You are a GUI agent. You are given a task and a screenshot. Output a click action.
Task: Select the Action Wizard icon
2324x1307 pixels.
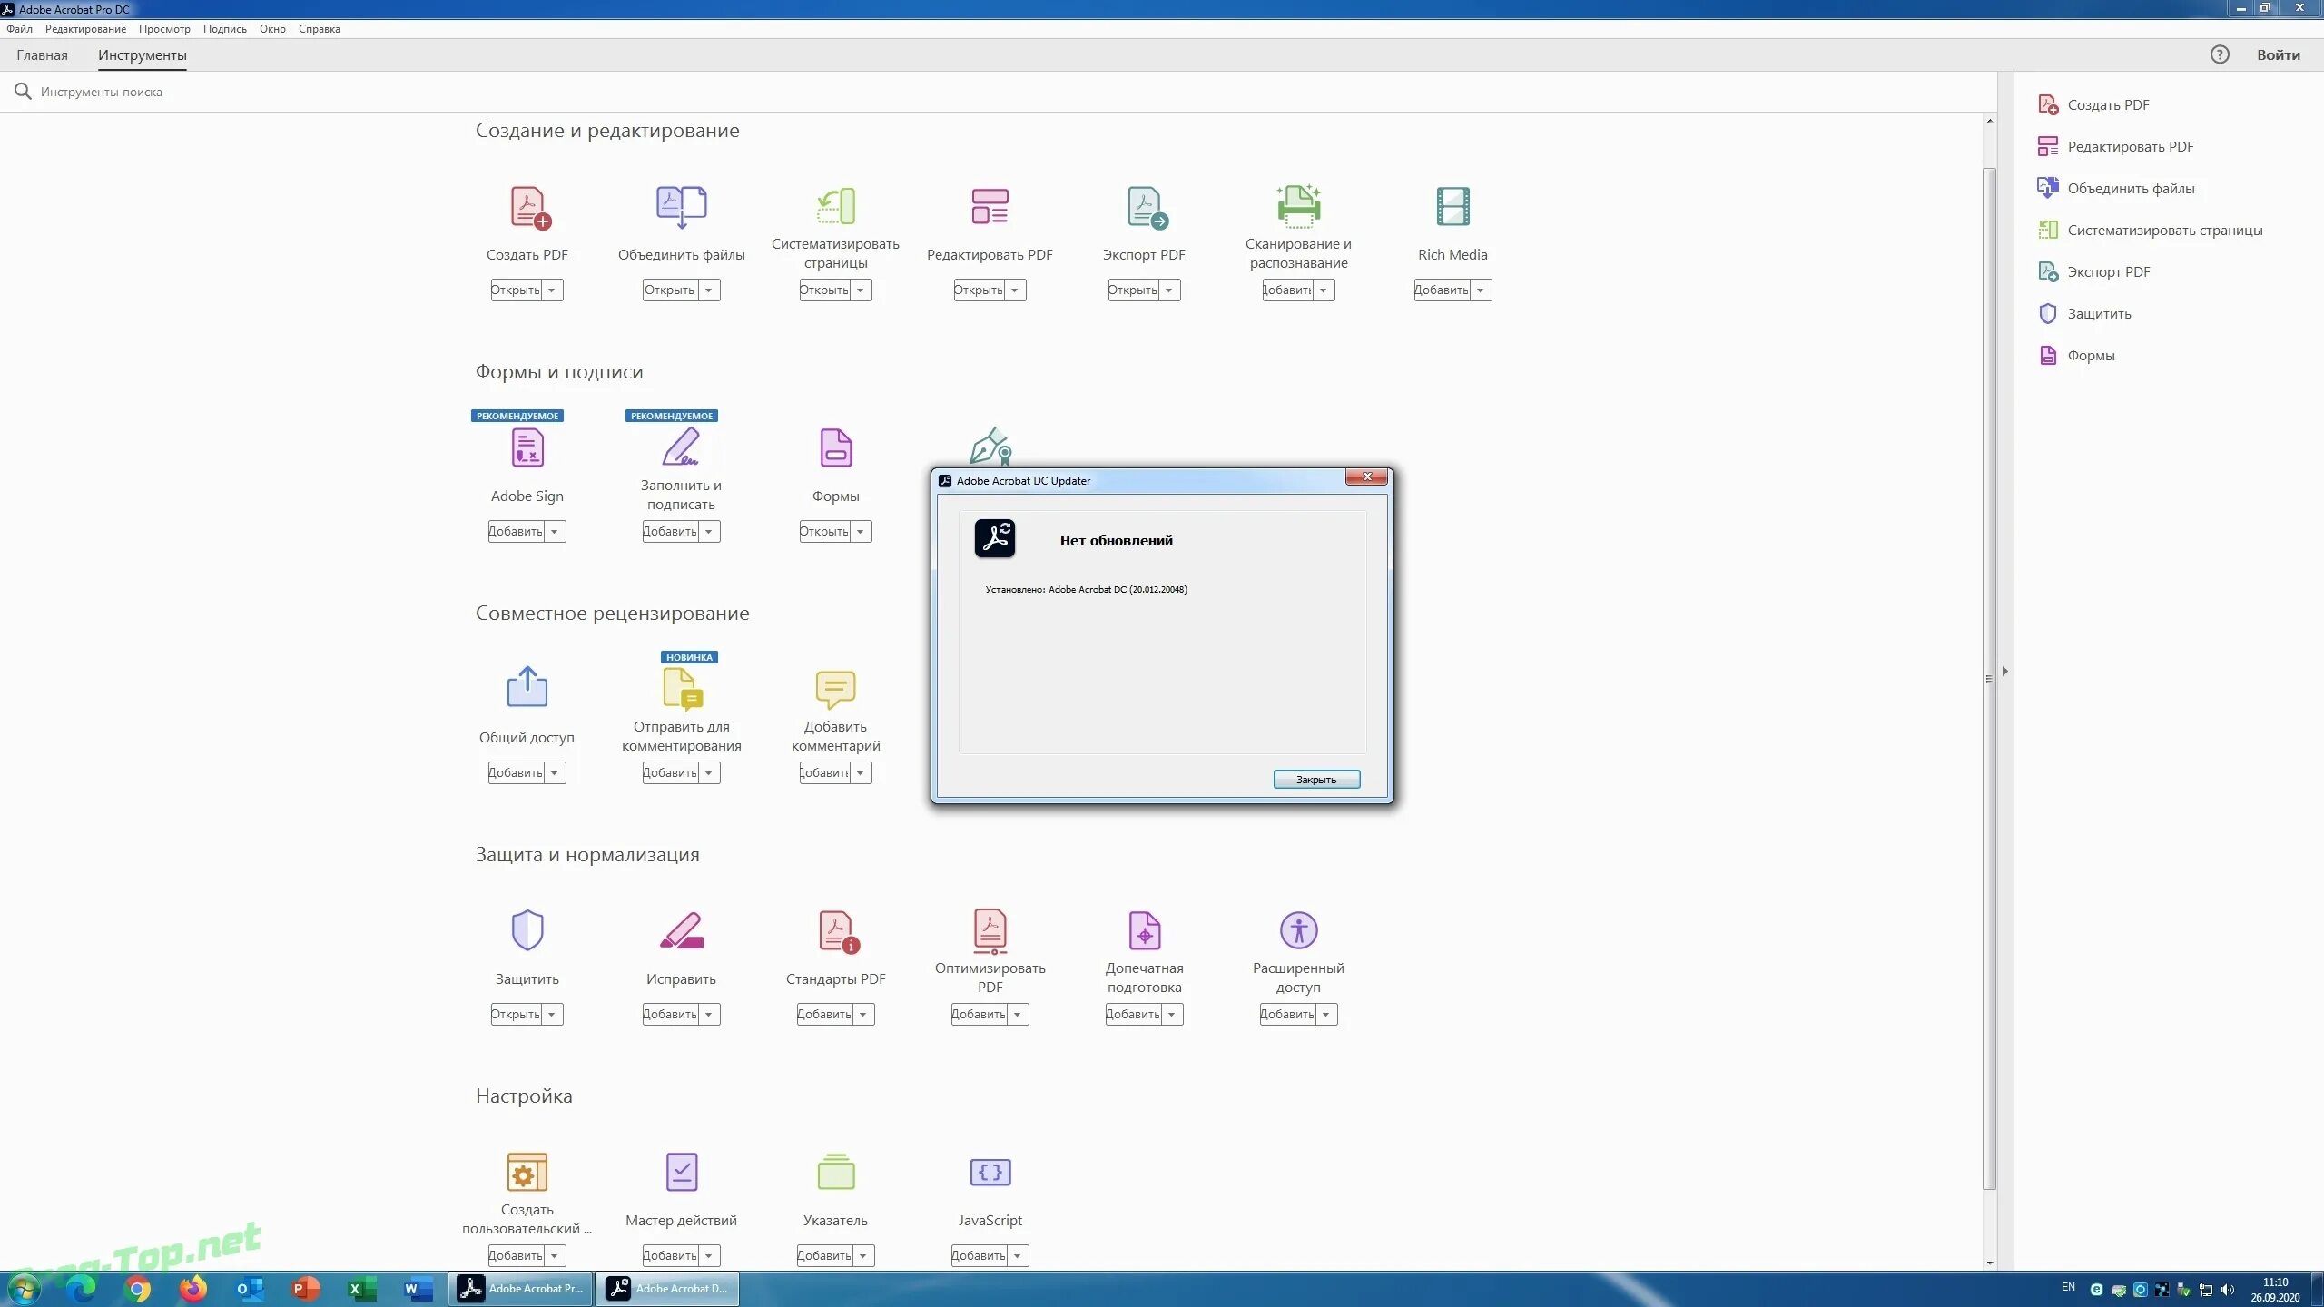(681, 1172)
